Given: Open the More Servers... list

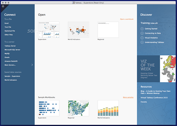Looking at the screenshot, I should point(10,65).
